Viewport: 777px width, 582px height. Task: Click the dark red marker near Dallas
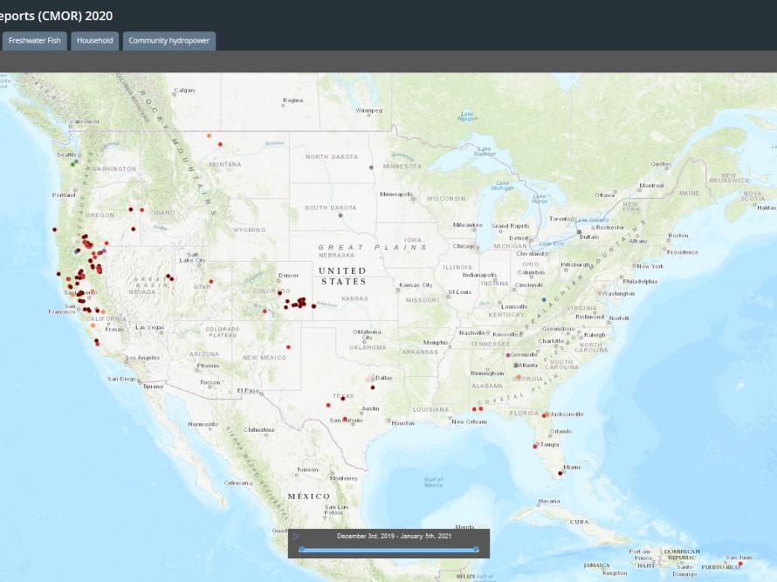pos(373,387)
